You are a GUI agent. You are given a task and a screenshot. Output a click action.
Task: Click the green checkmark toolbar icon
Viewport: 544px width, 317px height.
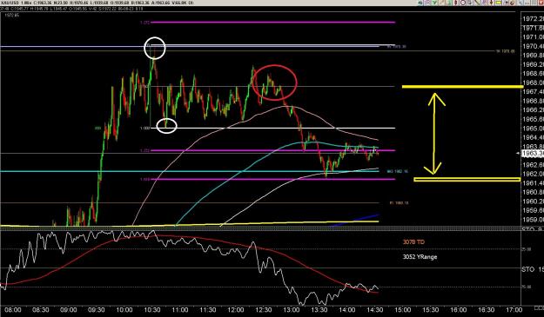tap(434, 3)
